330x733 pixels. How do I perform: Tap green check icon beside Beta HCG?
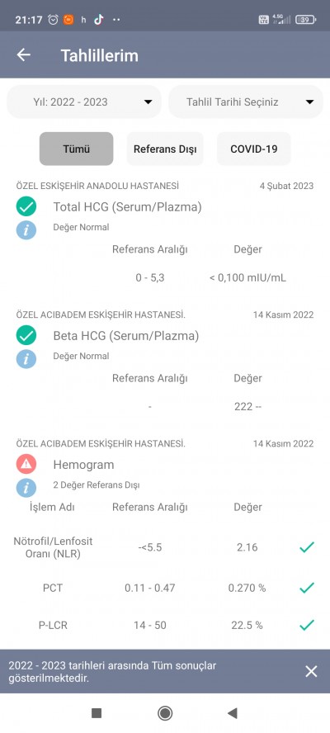(26, 335)
